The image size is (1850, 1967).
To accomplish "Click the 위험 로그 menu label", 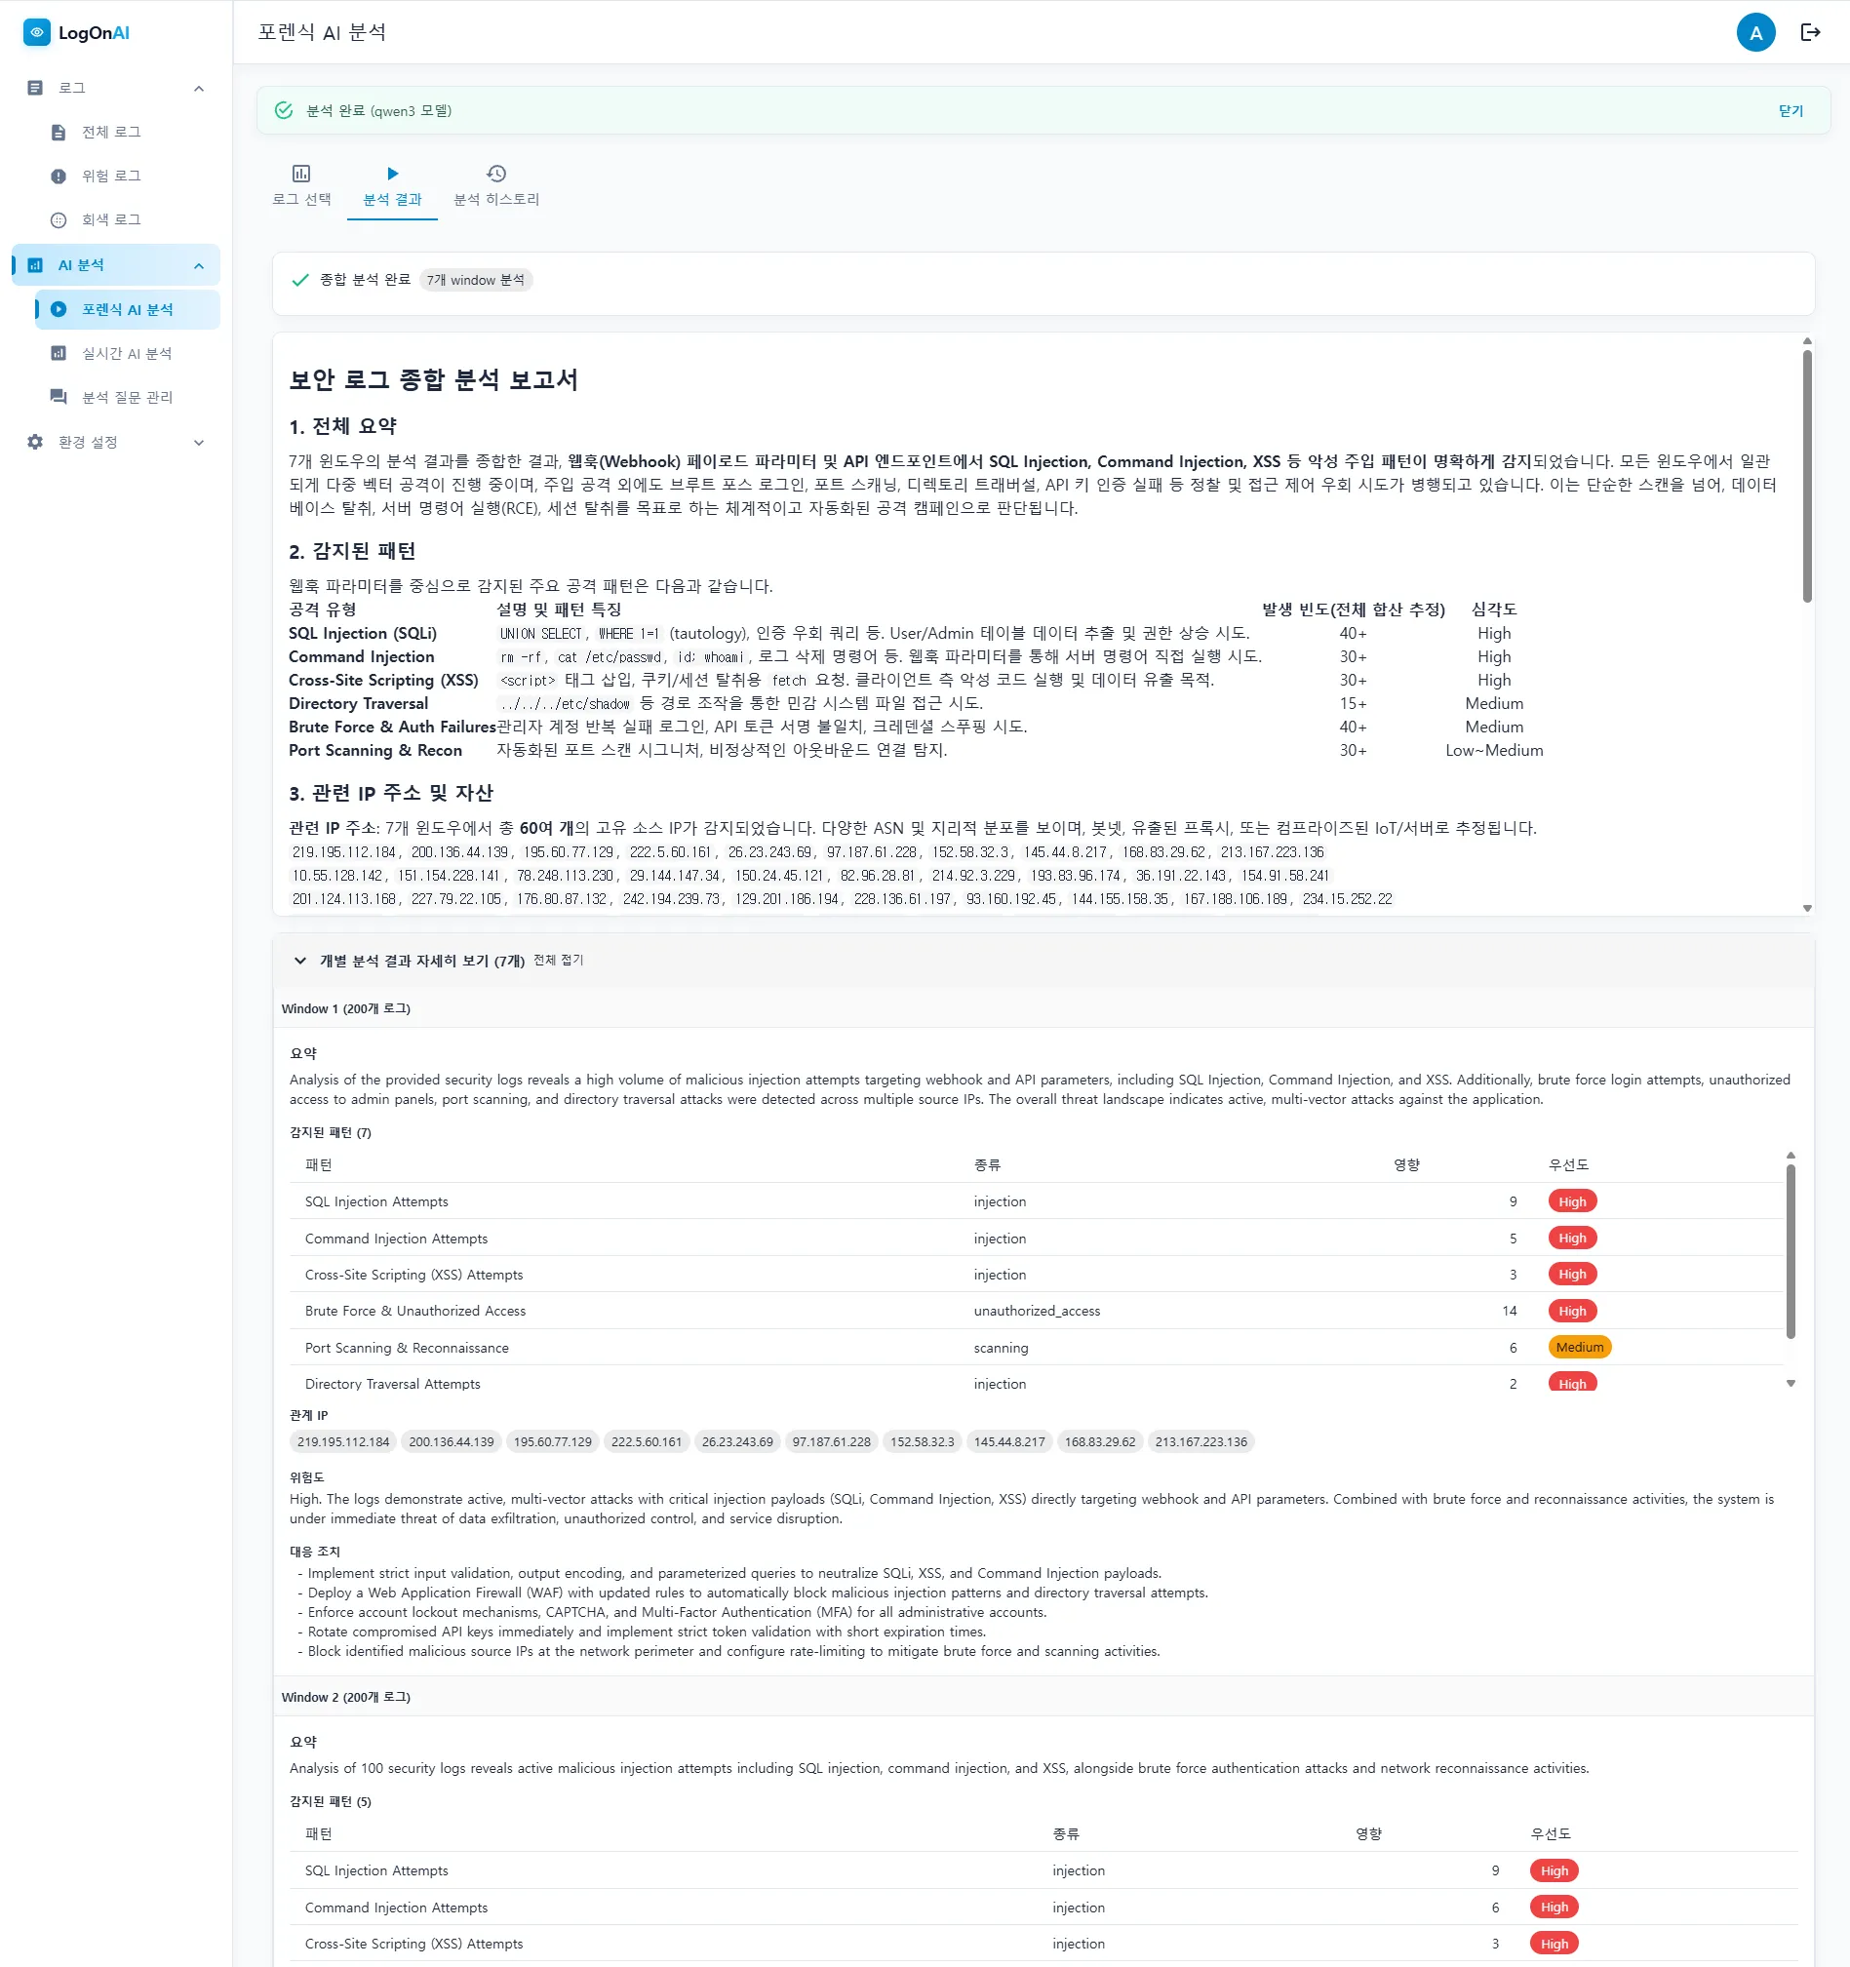I will click(x=111, y=177).
